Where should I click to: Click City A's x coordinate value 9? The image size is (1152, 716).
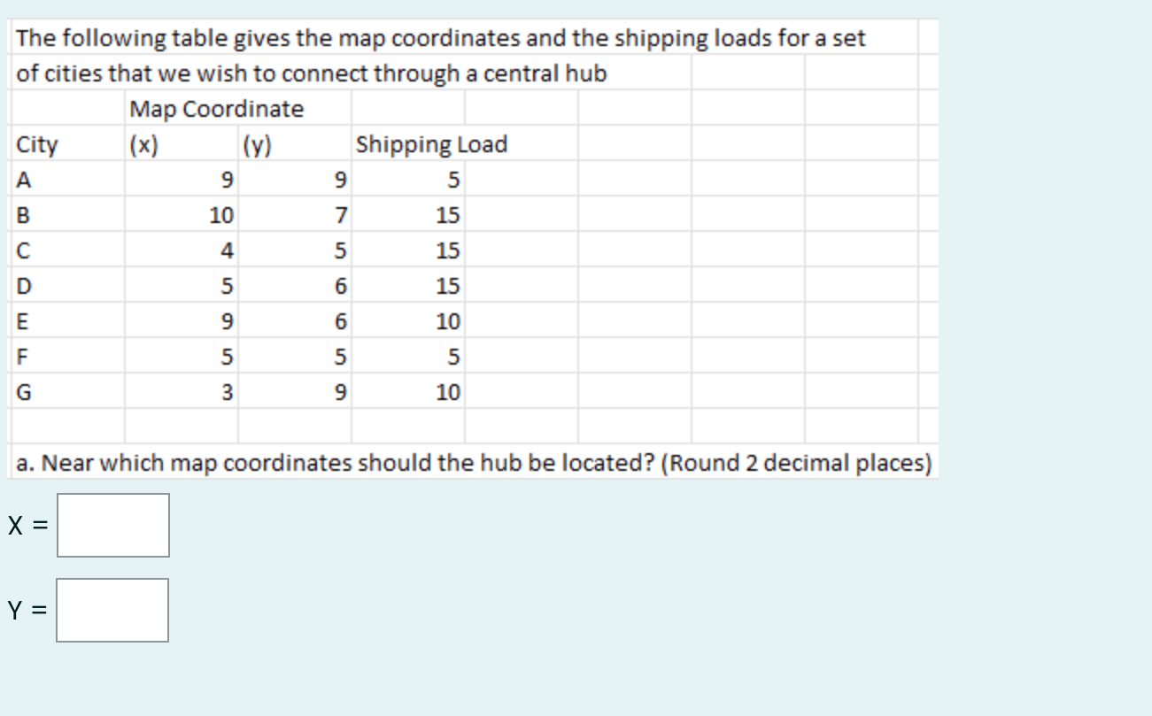point(228,180)
